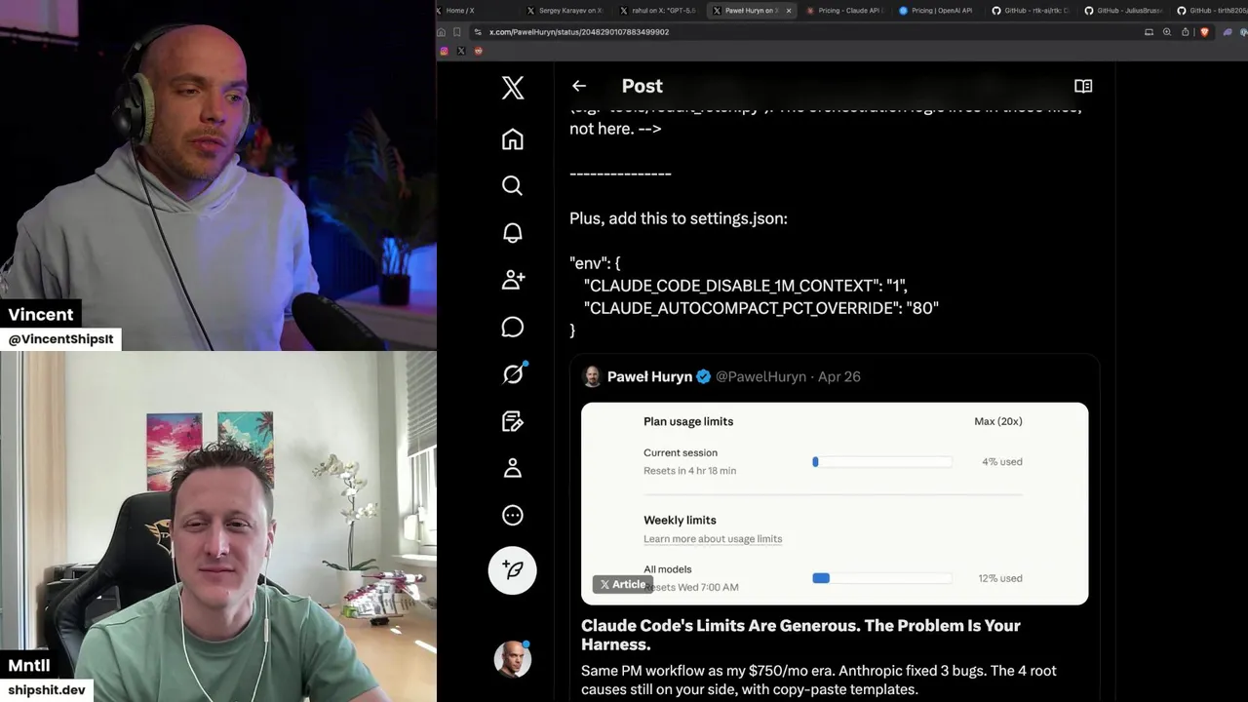Open the Apr 26 timestamp
This screenshot has width=1248, height=702.
pos(839,376)
